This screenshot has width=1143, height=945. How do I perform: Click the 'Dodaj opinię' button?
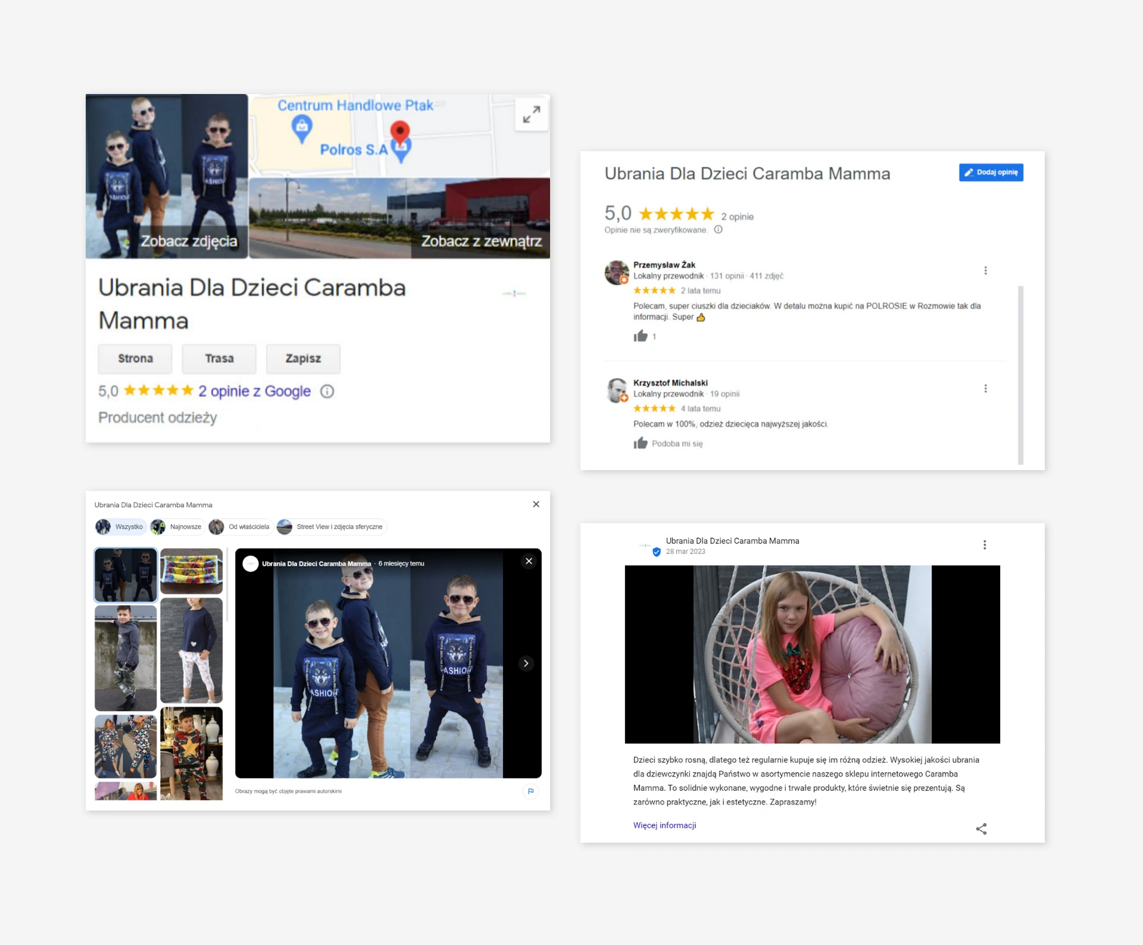point(991,172)
